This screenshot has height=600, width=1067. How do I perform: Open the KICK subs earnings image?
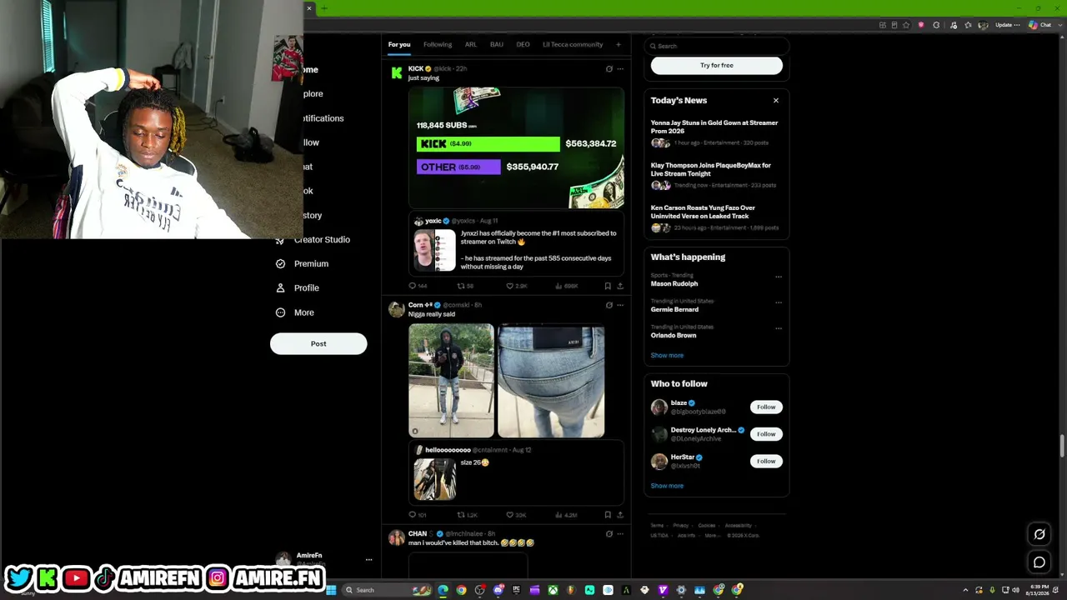tap(516, 147)
